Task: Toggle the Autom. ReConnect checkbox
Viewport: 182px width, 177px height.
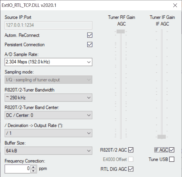Action: (x=90, y=35)
